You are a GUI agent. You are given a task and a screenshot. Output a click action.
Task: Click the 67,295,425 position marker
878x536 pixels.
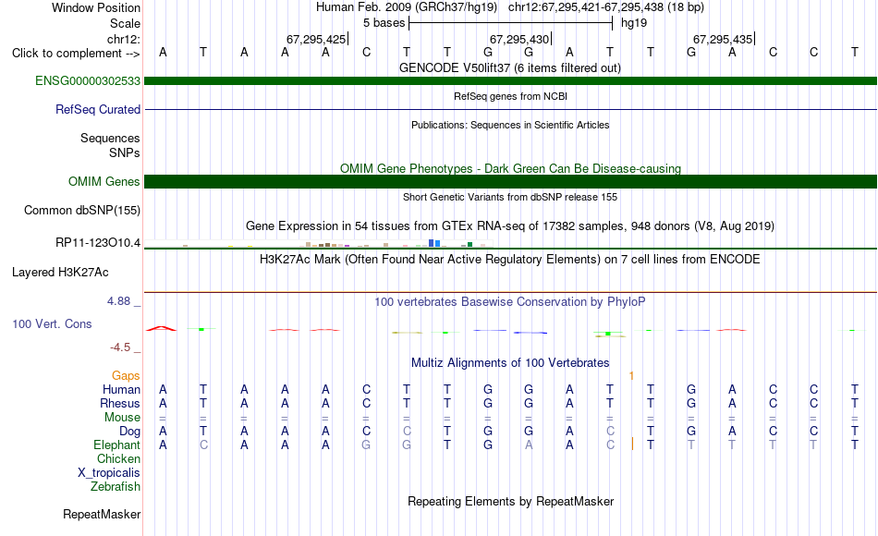tap(316, 39)
